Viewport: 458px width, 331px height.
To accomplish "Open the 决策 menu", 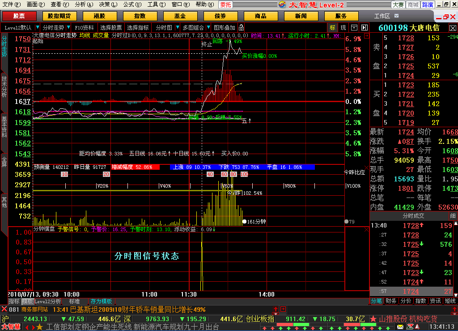I will point(108,4).
